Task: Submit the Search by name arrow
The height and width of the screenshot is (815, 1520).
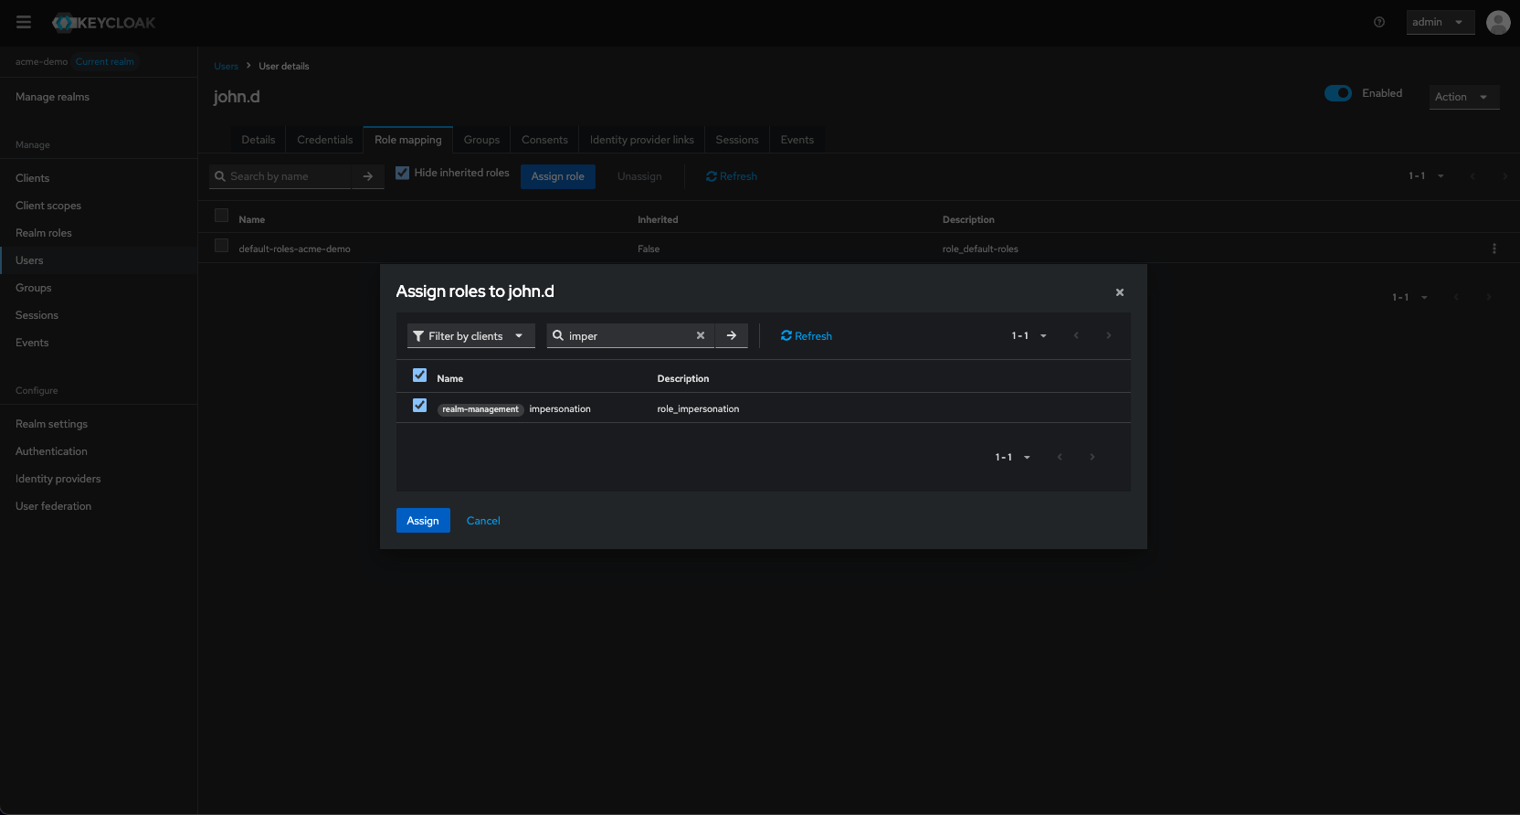Action: [368, 176]
